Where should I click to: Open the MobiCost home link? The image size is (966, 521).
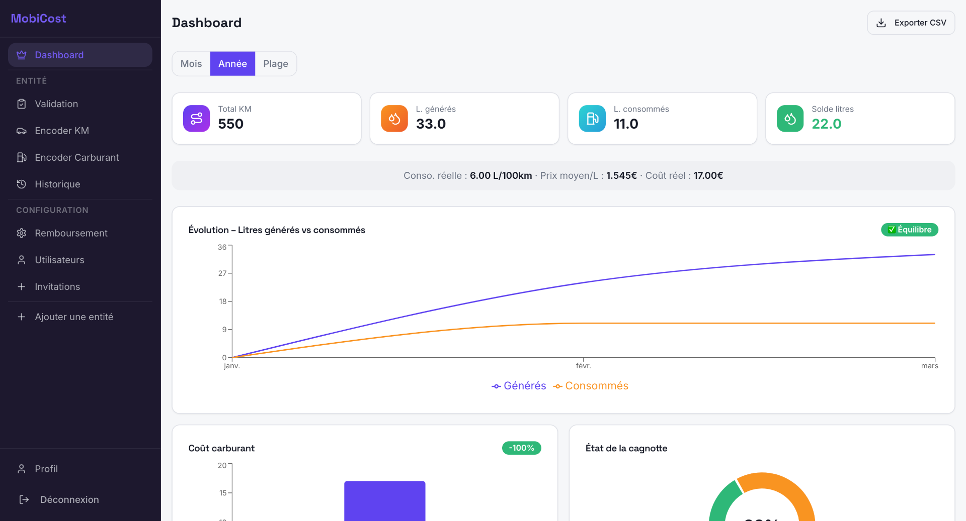[38, 18]
